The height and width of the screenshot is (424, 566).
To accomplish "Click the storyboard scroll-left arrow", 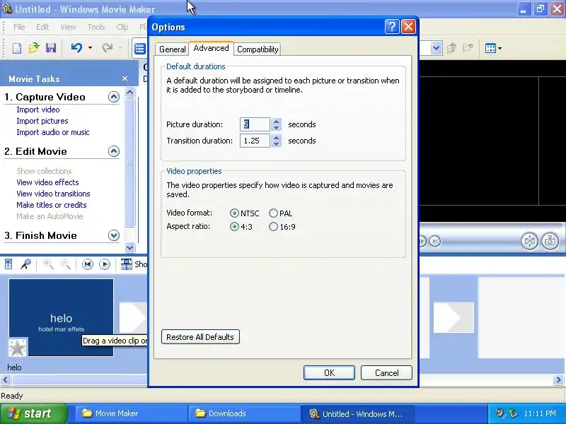I will [x=5, y=379].
